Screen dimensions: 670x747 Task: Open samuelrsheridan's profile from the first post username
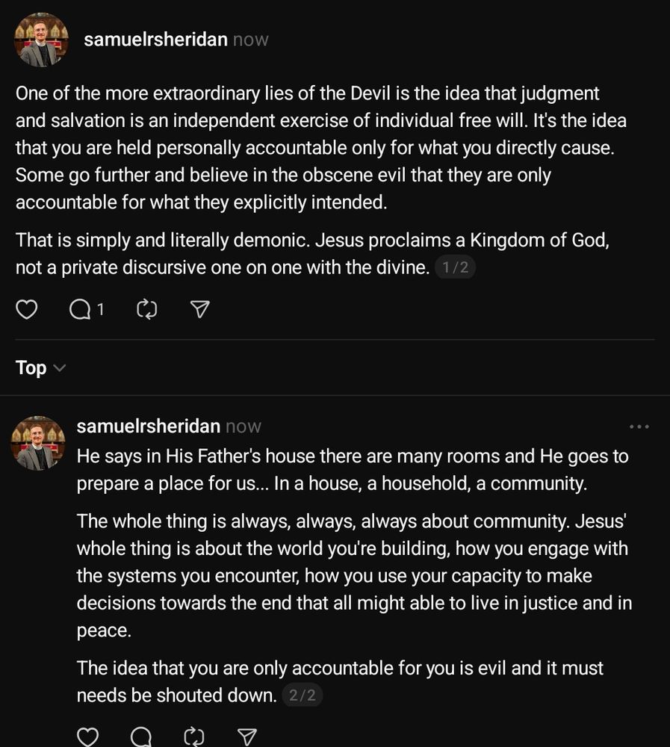tap(155, 40)
